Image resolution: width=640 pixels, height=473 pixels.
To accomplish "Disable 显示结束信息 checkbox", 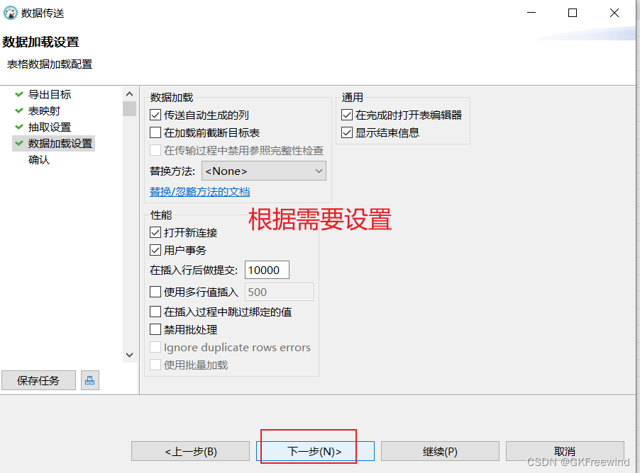I will click(347, 132).
